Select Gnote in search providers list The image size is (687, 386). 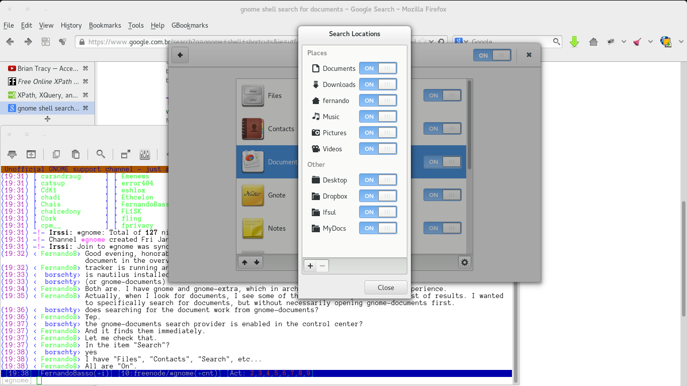coord(351,195)
